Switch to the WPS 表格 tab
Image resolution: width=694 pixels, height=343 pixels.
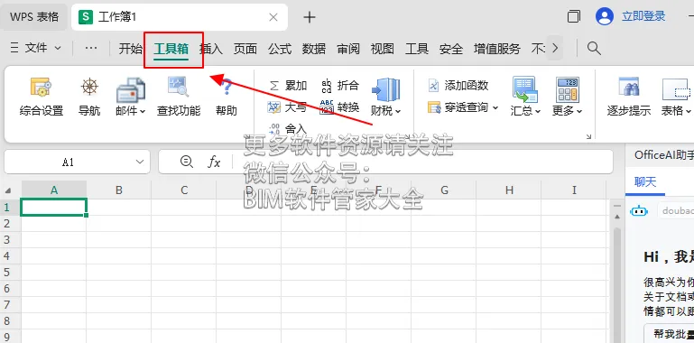[x=34, y=17]
